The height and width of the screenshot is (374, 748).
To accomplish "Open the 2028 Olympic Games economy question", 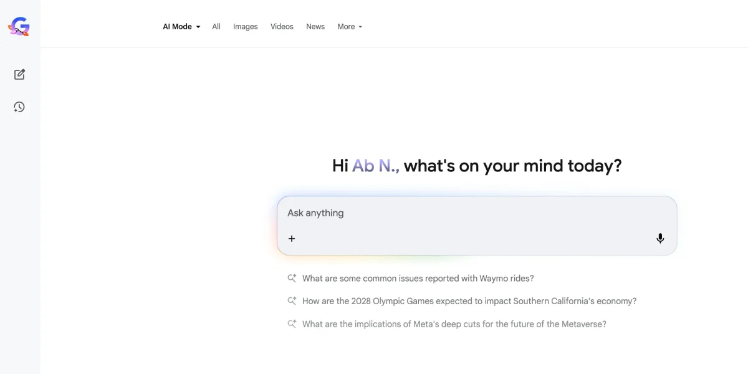I will [469, 300].
